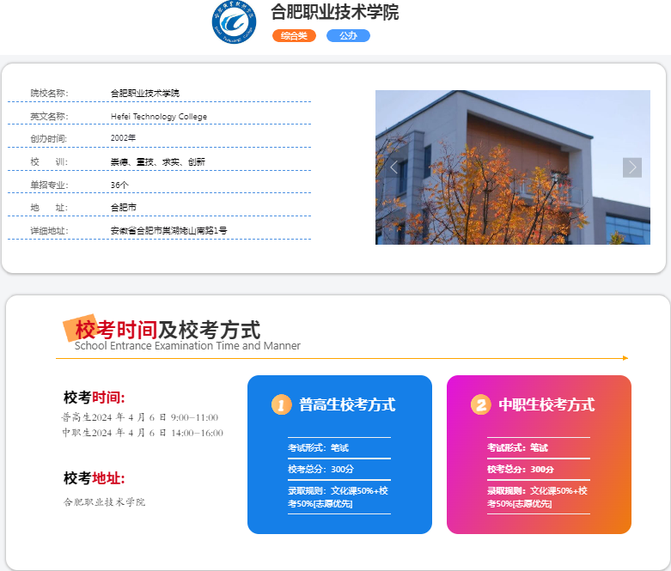
Task: Click the 详细地址 label
Action: [49, 230]
